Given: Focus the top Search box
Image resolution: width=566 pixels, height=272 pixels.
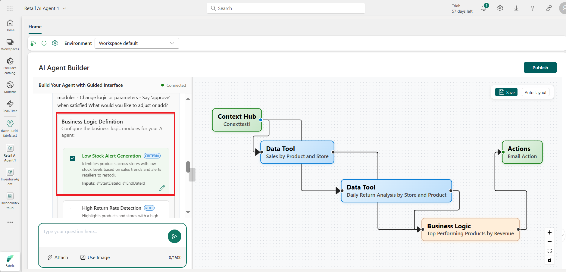Looking at the screenshot, I should (286, 8).
